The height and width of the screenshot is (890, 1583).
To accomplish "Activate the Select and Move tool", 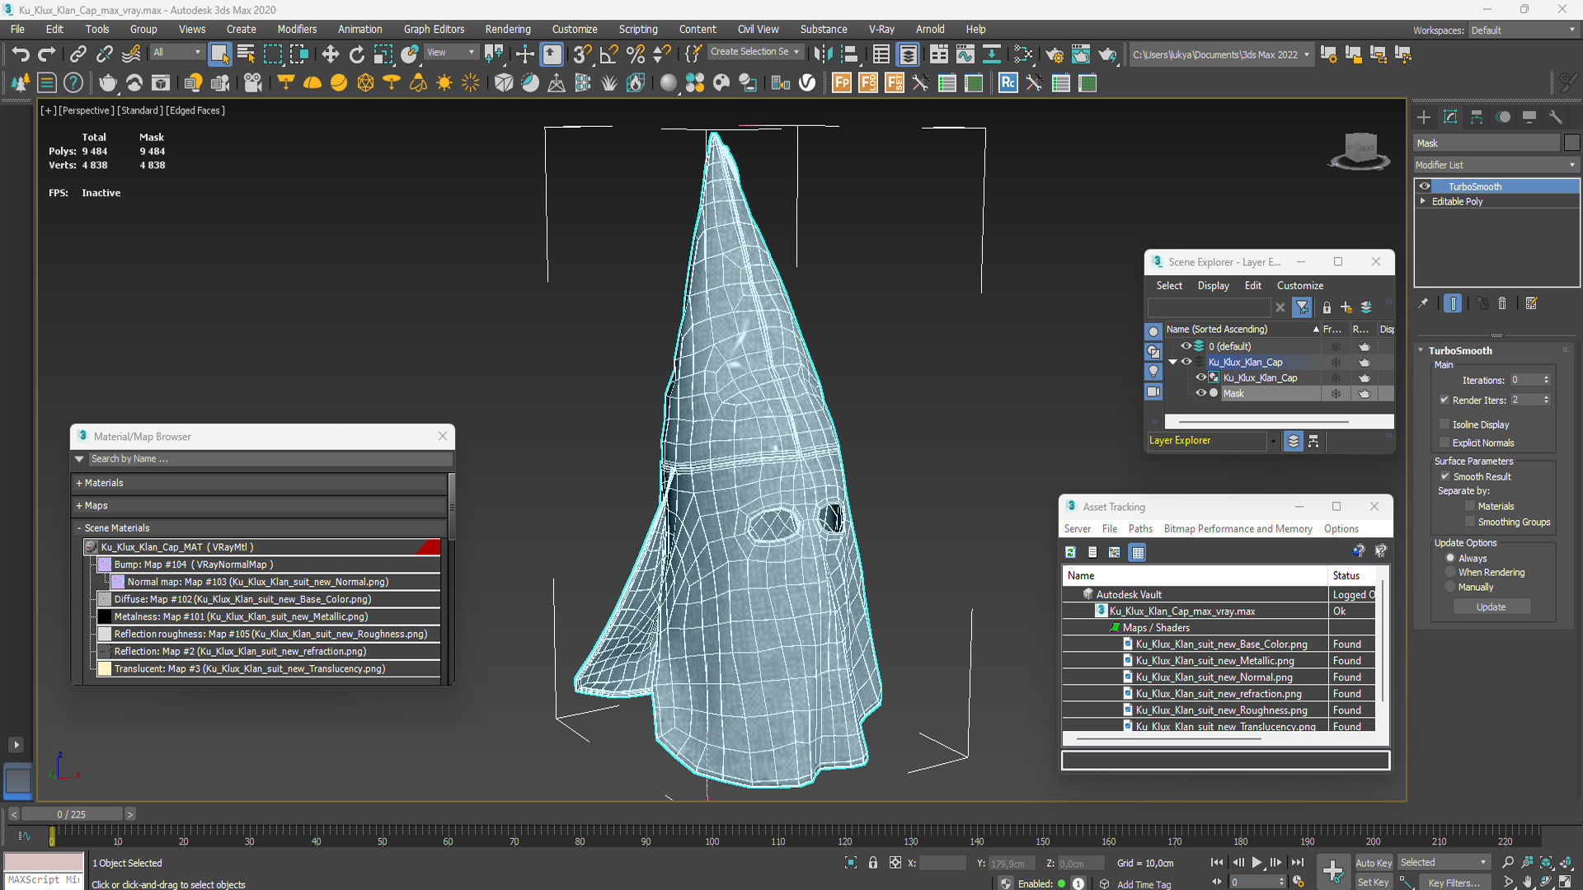I will [330, 54].
